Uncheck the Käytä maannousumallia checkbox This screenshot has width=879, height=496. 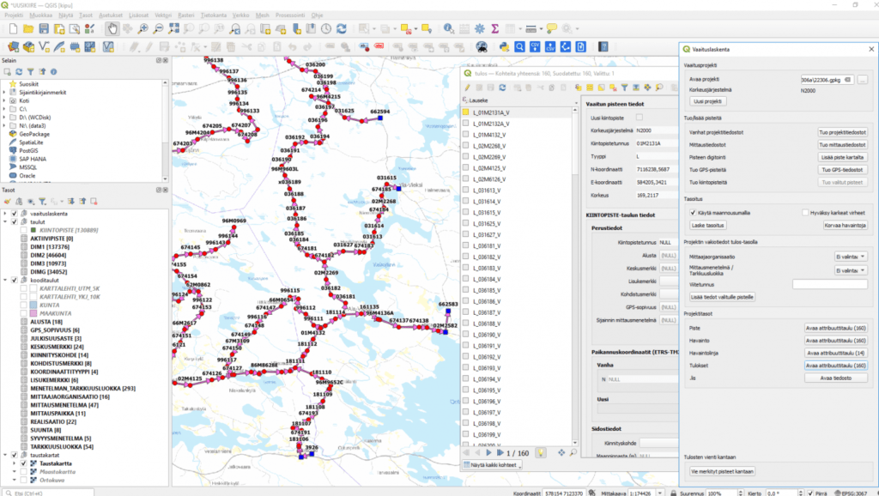[x=694, y=212]
